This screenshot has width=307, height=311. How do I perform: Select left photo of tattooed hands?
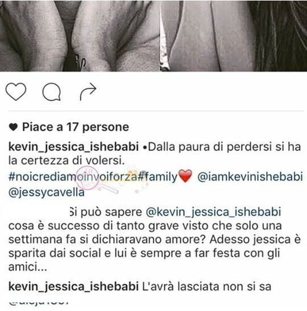[80, 36]
